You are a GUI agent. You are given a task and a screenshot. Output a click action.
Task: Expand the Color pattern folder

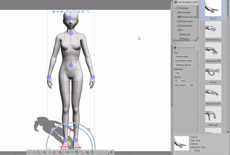click(177, 13)
